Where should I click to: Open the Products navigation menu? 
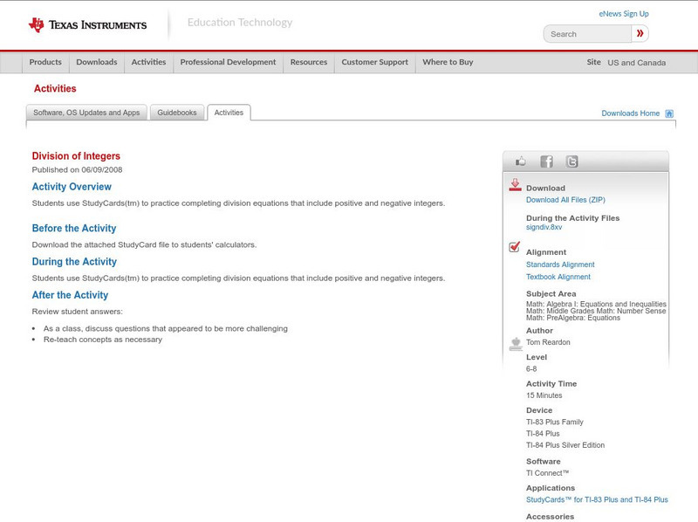click(x=45, y=62)
